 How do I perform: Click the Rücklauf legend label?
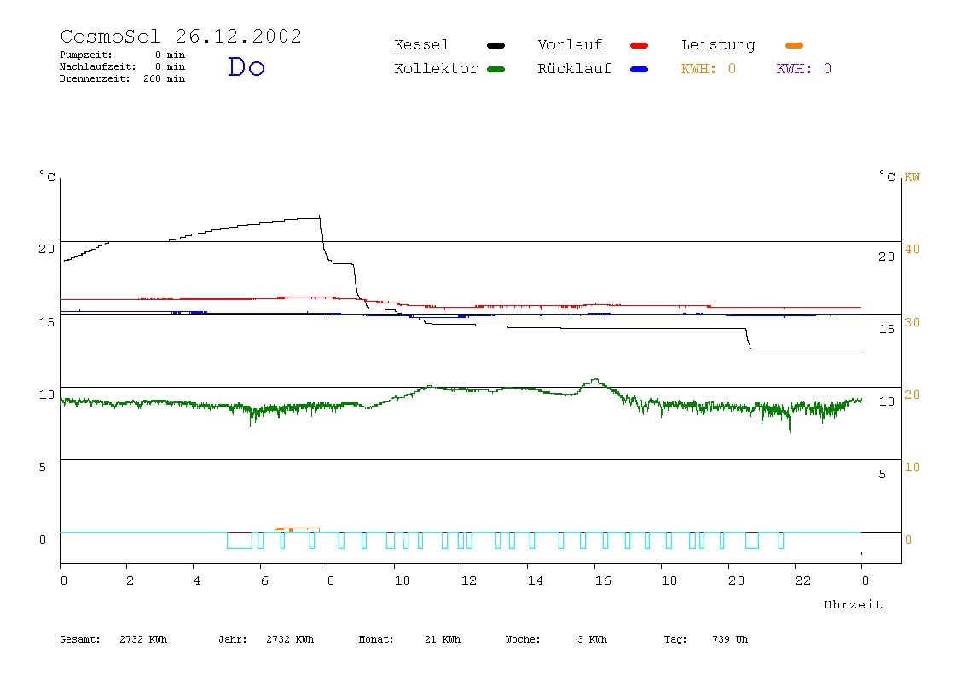click(575, 69)
